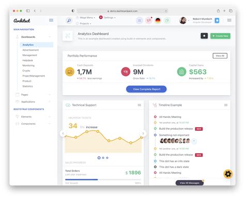
Task: Toggle sidebar with hamburger icon near Architect logo
Action: click(51, 20)
